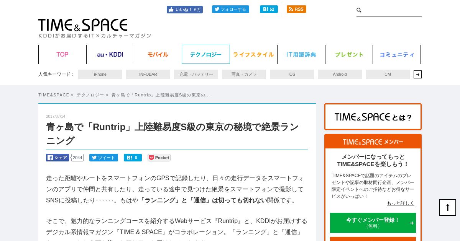
Task: Open the TIME&SPACEとは? sidebar banner
Action: (373, 117)
